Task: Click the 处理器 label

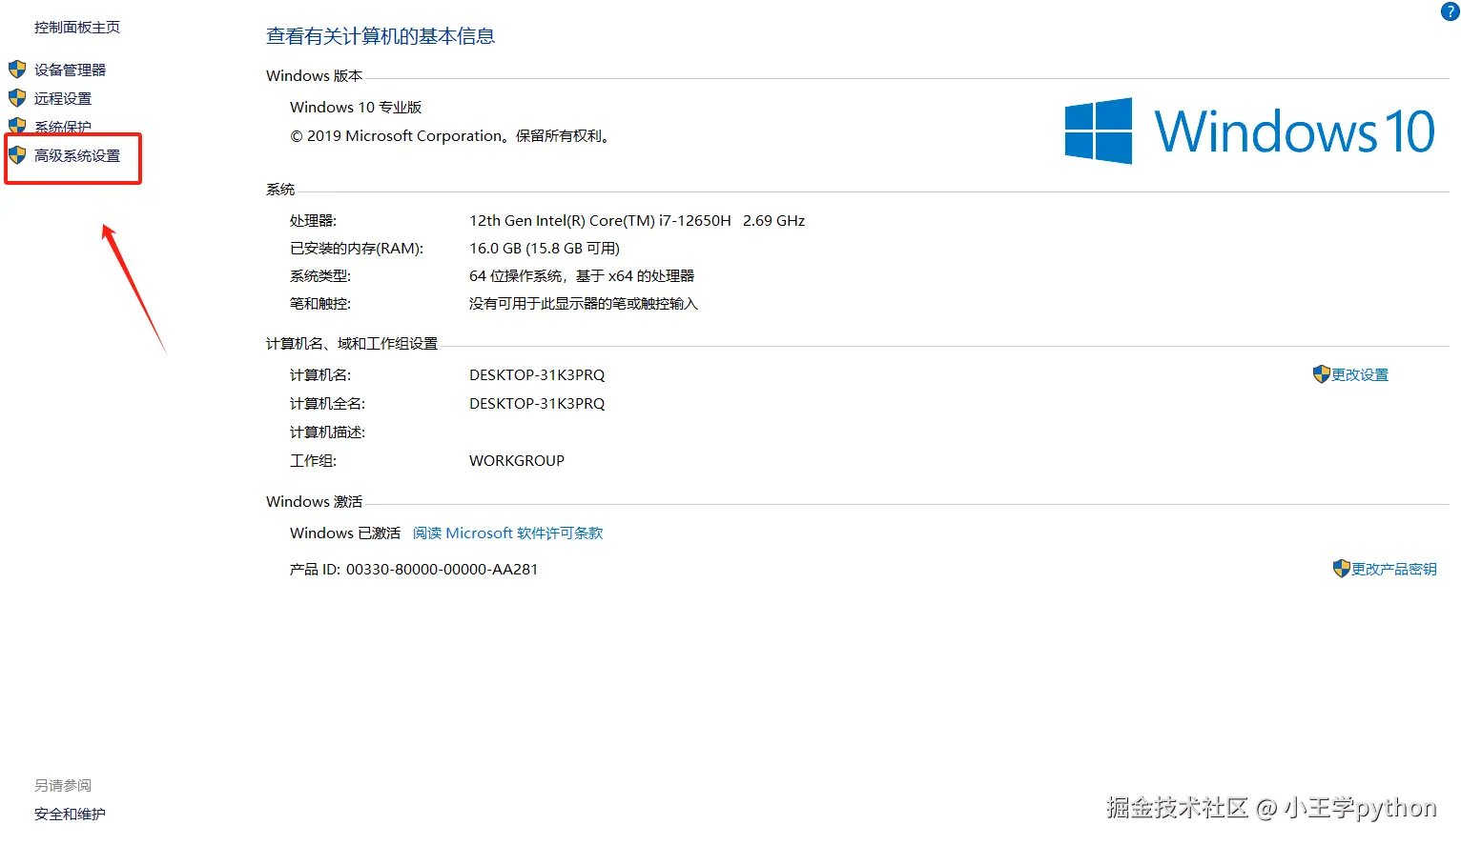Action: (313, 220)
